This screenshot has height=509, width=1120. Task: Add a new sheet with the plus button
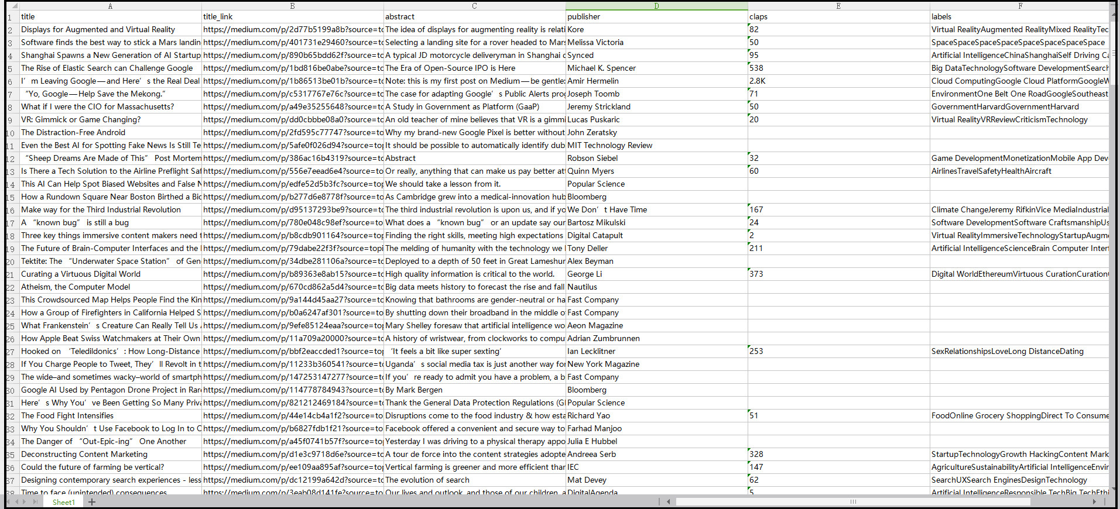[x=92, y=502]
